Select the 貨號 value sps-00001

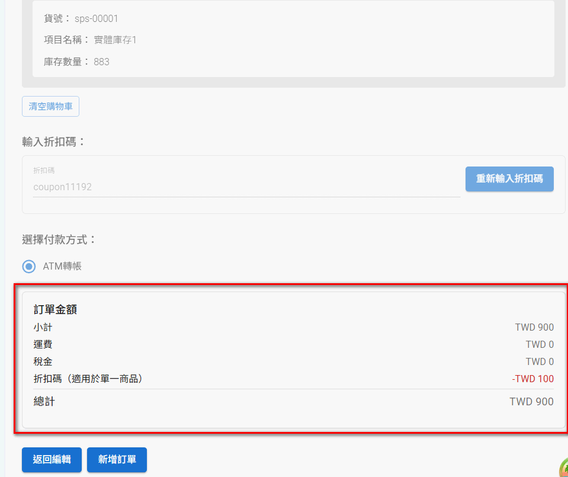(x=97, y=18)
